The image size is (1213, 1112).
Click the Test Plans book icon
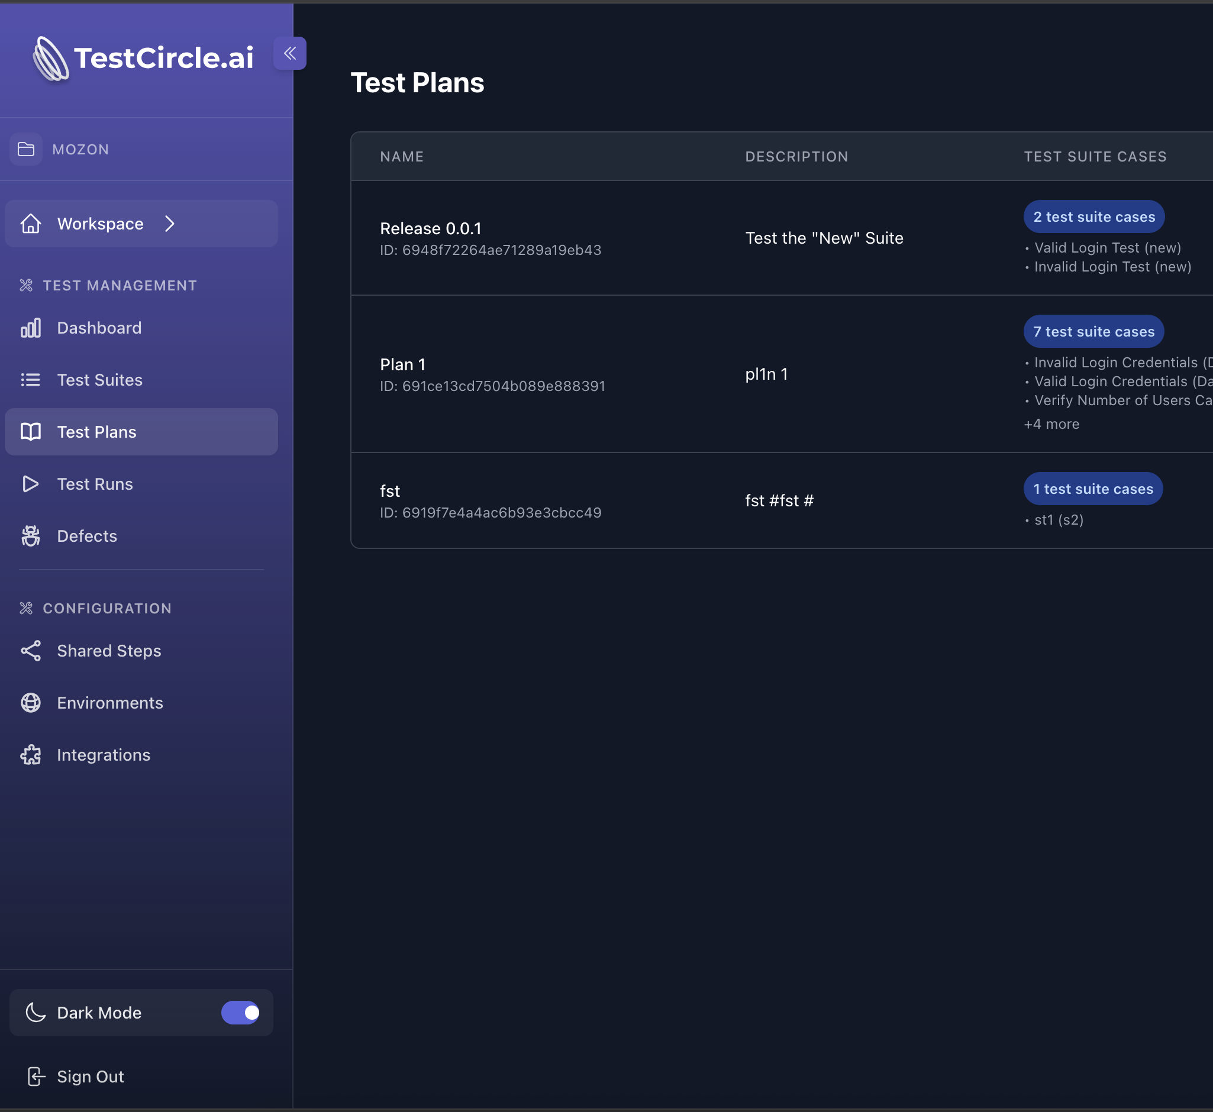[31, 431]
